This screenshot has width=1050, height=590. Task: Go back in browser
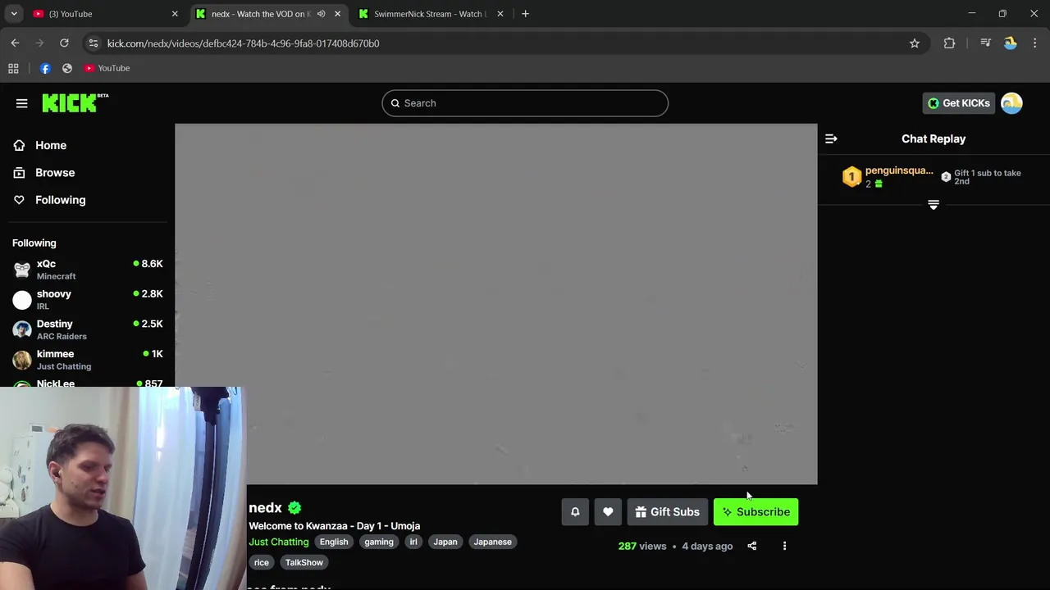click(16, 43)
